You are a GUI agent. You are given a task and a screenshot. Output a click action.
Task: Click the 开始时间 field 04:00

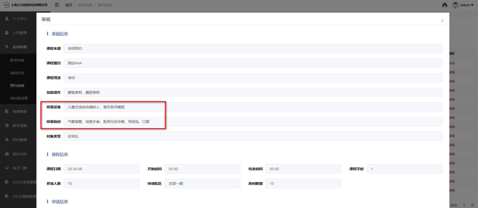click(202, 169)
